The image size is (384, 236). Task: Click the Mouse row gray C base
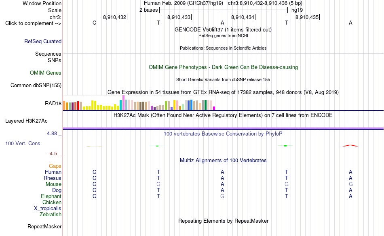(x=158, y=184)
